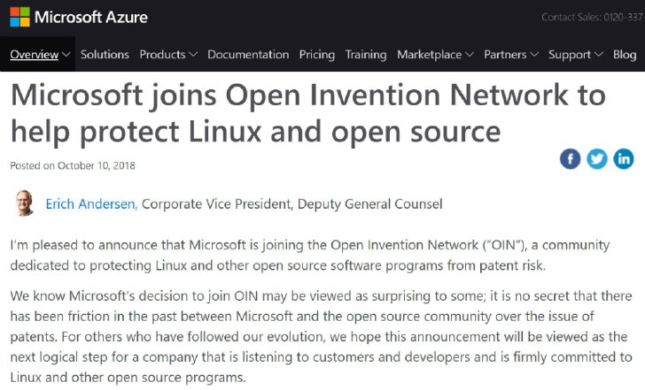The image size is (645, 390).
Task: Click the Microsoft four-color logo icon
Action: click(20, 17)
